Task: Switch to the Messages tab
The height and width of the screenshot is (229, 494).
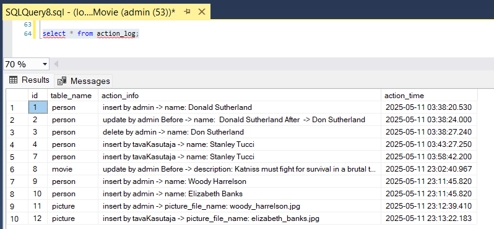Action: [84, 81]
